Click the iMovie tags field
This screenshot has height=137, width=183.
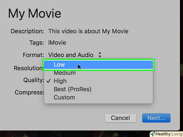(57, 43)
